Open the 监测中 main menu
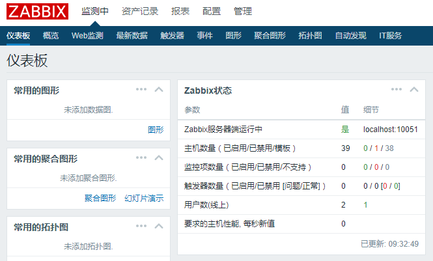 [x=94, y=11]
